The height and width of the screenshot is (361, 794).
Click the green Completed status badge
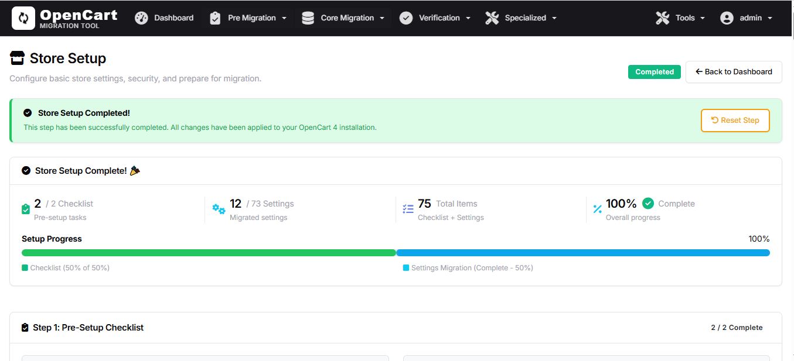tap(654, 72)
